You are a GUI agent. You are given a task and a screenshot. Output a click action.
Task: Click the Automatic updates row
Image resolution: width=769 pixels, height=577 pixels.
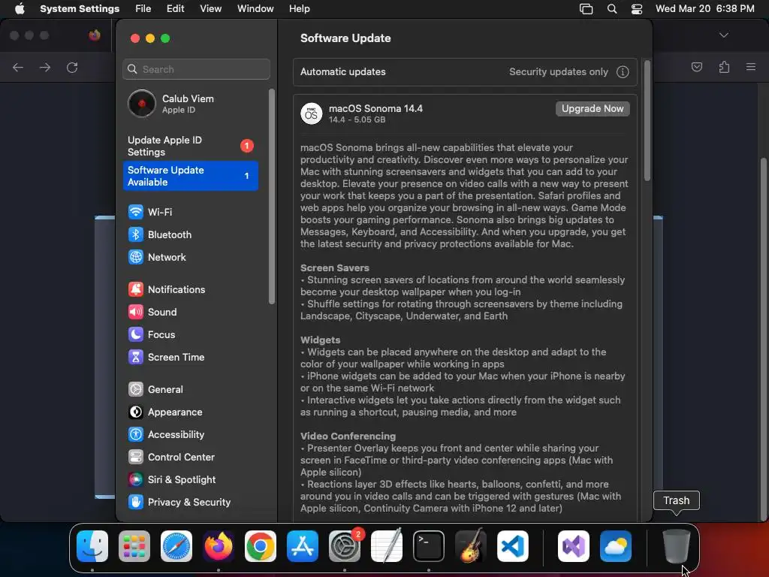[465, 72]
